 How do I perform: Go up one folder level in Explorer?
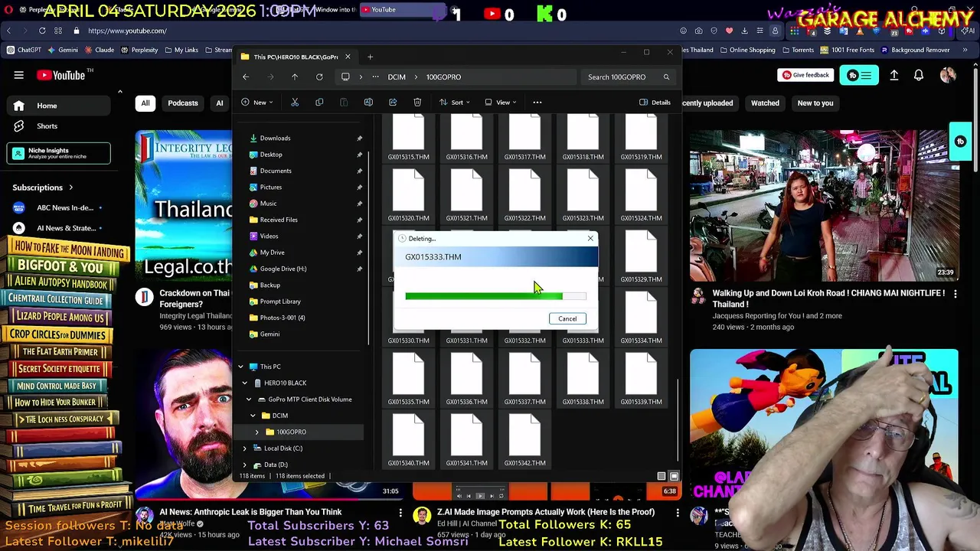[x=295, y=77]
